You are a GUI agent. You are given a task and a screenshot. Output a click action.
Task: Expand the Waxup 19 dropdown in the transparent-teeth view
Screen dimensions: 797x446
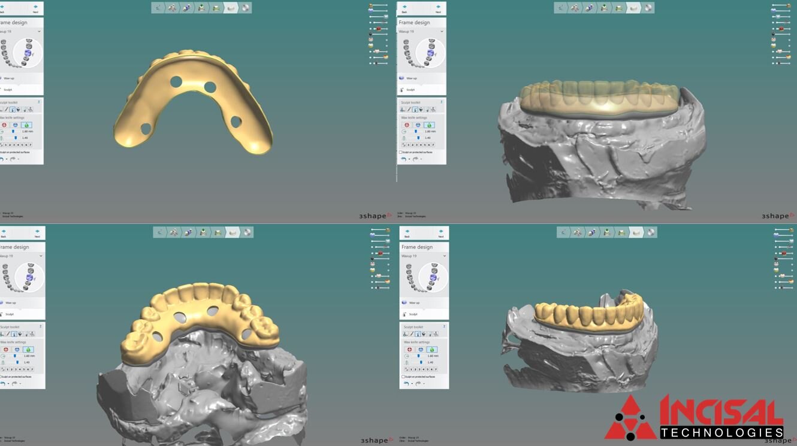(442, 31)
